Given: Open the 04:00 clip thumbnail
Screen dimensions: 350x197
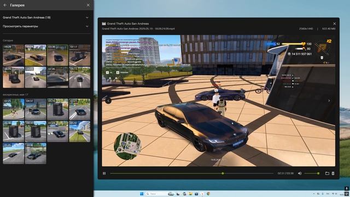Looking at the screenshot, I should [x=36, y=131].
